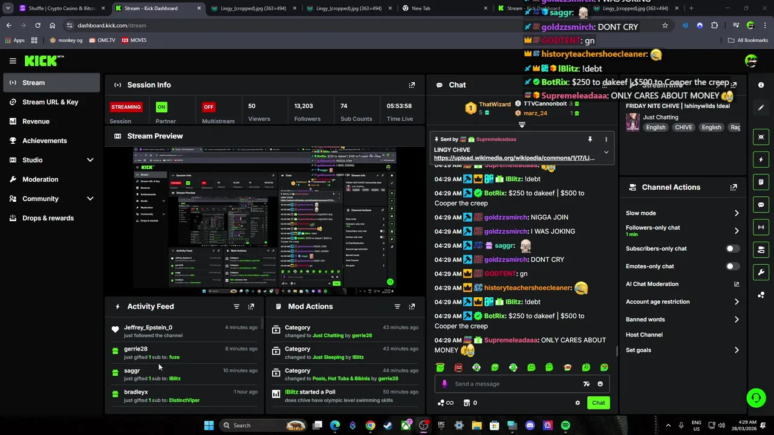Click the wrench icon in right sidebar
The image size is (774, 435).
761,272
